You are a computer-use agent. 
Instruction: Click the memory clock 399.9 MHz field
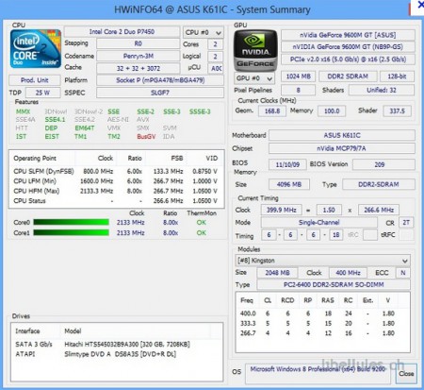pyautogui.click(x=282, y=210)
